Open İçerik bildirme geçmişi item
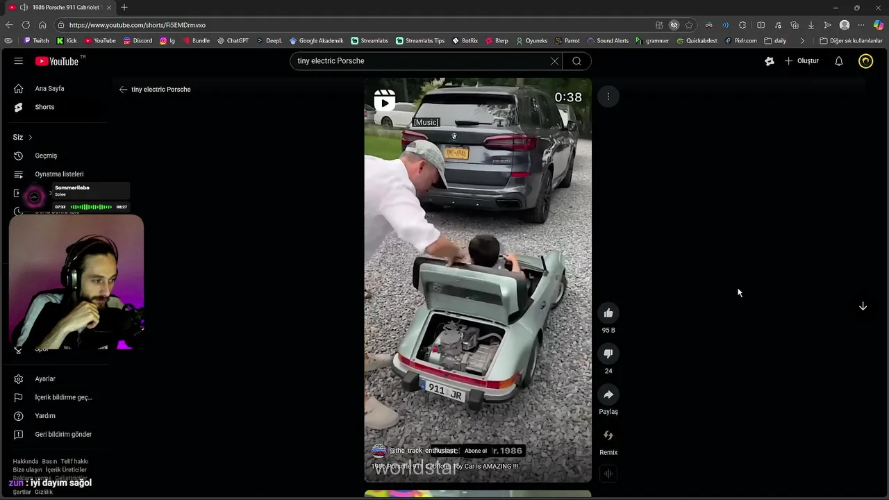 pos(63,397)
